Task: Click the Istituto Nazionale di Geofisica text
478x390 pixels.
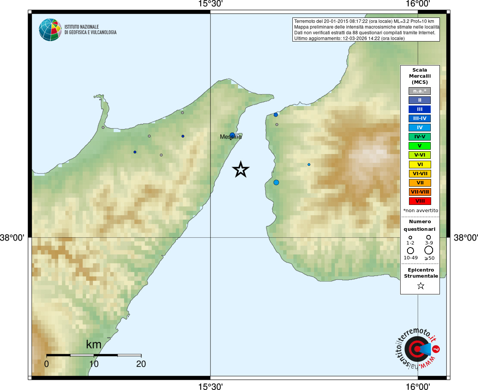Action: click(90, 30)
